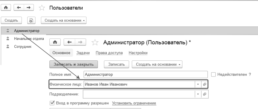Image resolution: width=258 pixels, height=109 pixels.
Task: Click Записать и закрыть button
Action: point(74,64)
